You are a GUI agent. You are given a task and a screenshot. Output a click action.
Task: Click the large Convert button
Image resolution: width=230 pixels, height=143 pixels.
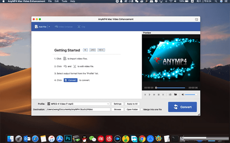click(182, 107)
